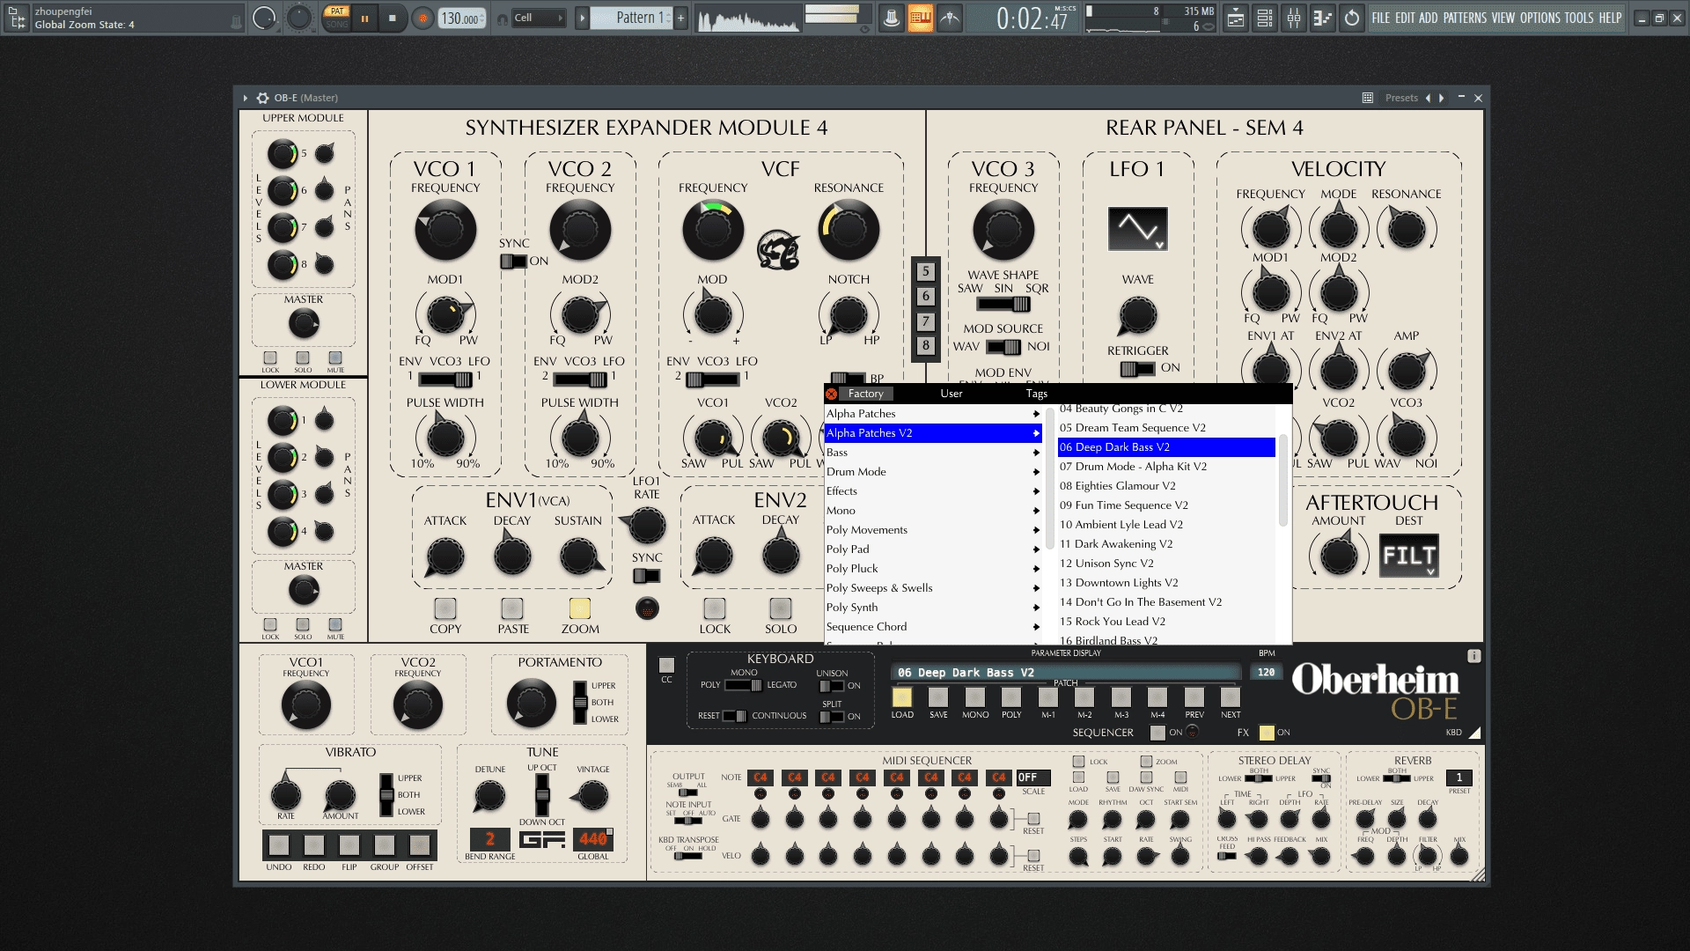Click the VCO 1 MOD1 ENV/VCO3/LFO slider
Viewport: 1690px width, 951px height.
pyautogui.click(x=445, y=380)
